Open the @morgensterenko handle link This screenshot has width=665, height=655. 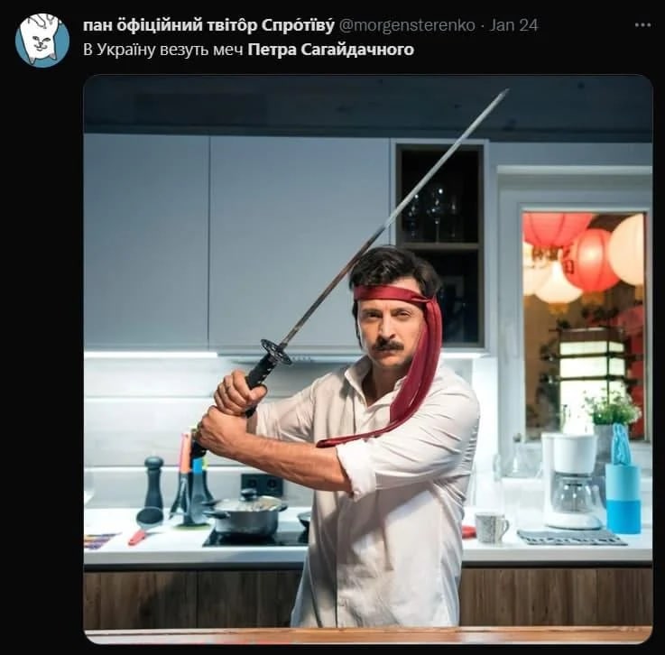click(x=407, y=25)
